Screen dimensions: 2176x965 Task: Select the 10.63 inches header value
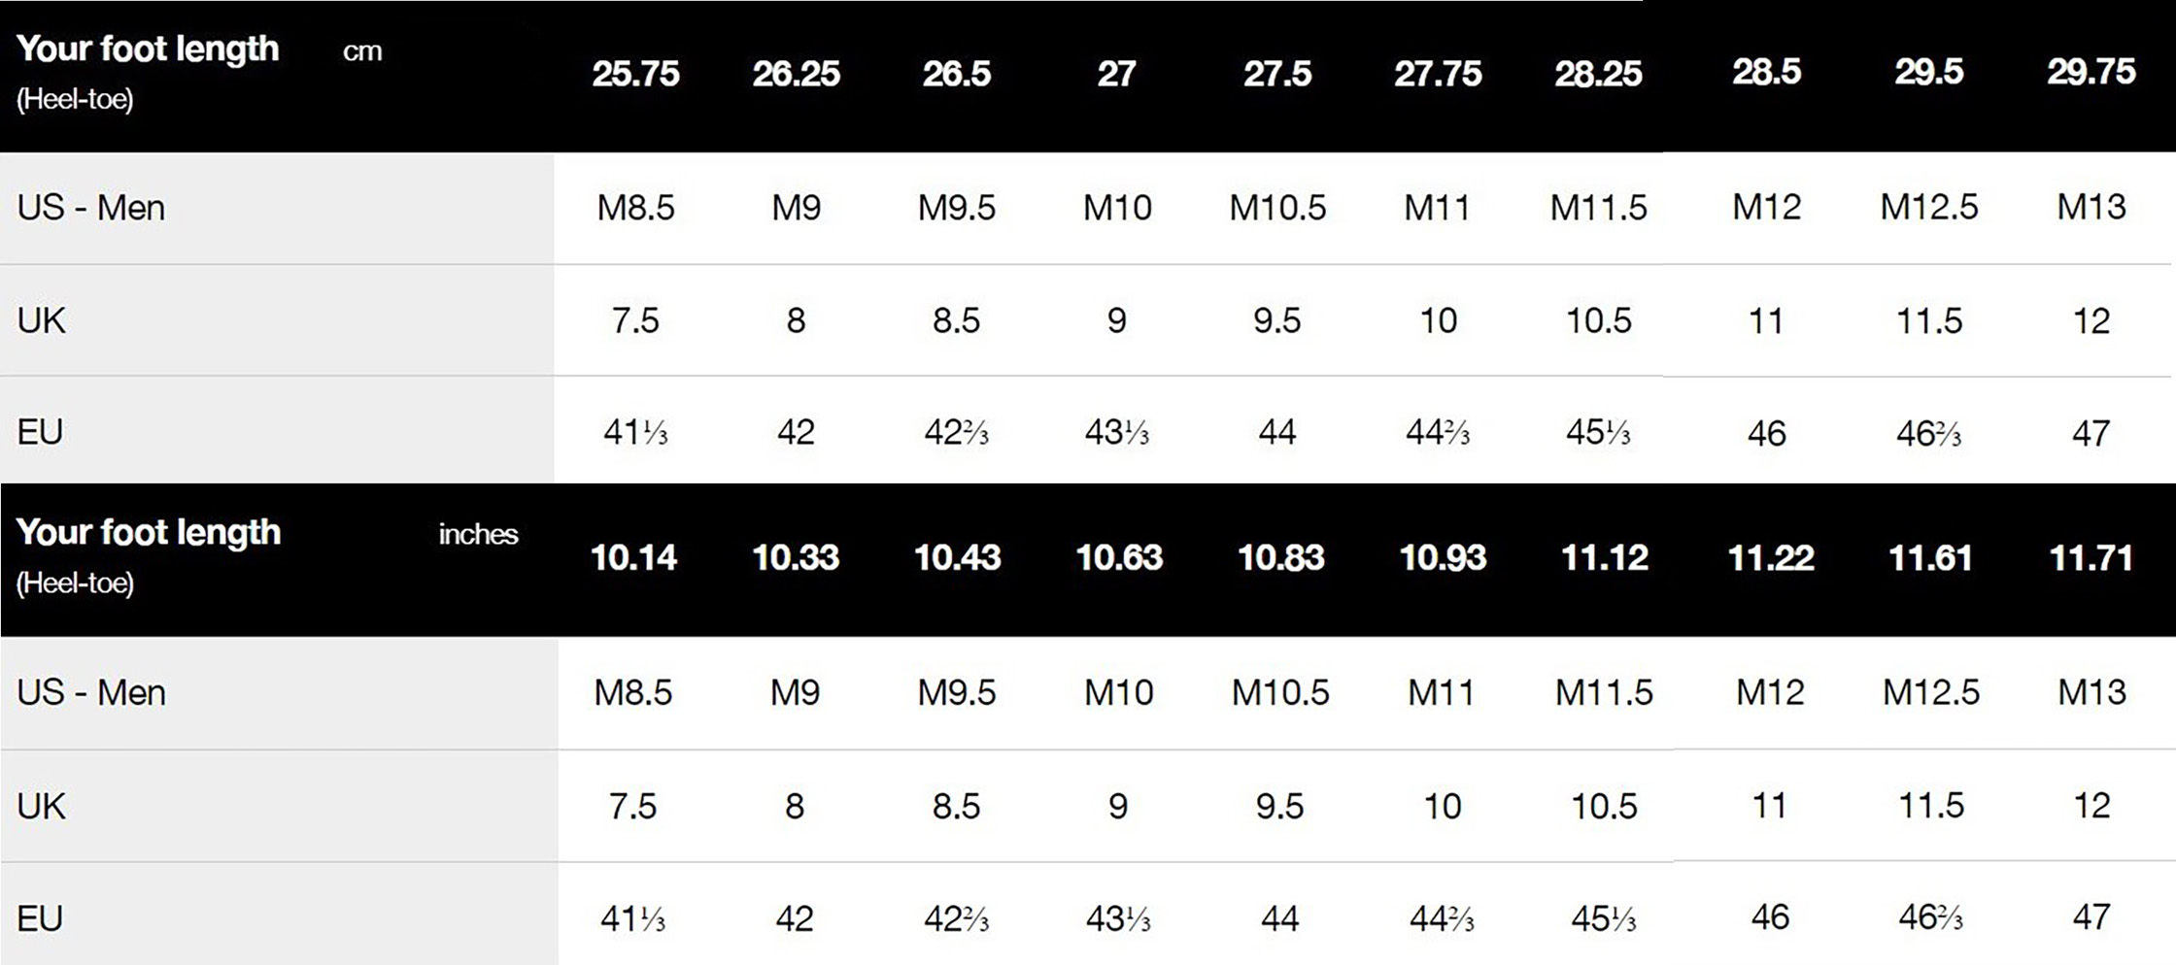[x=1119, y=558]
